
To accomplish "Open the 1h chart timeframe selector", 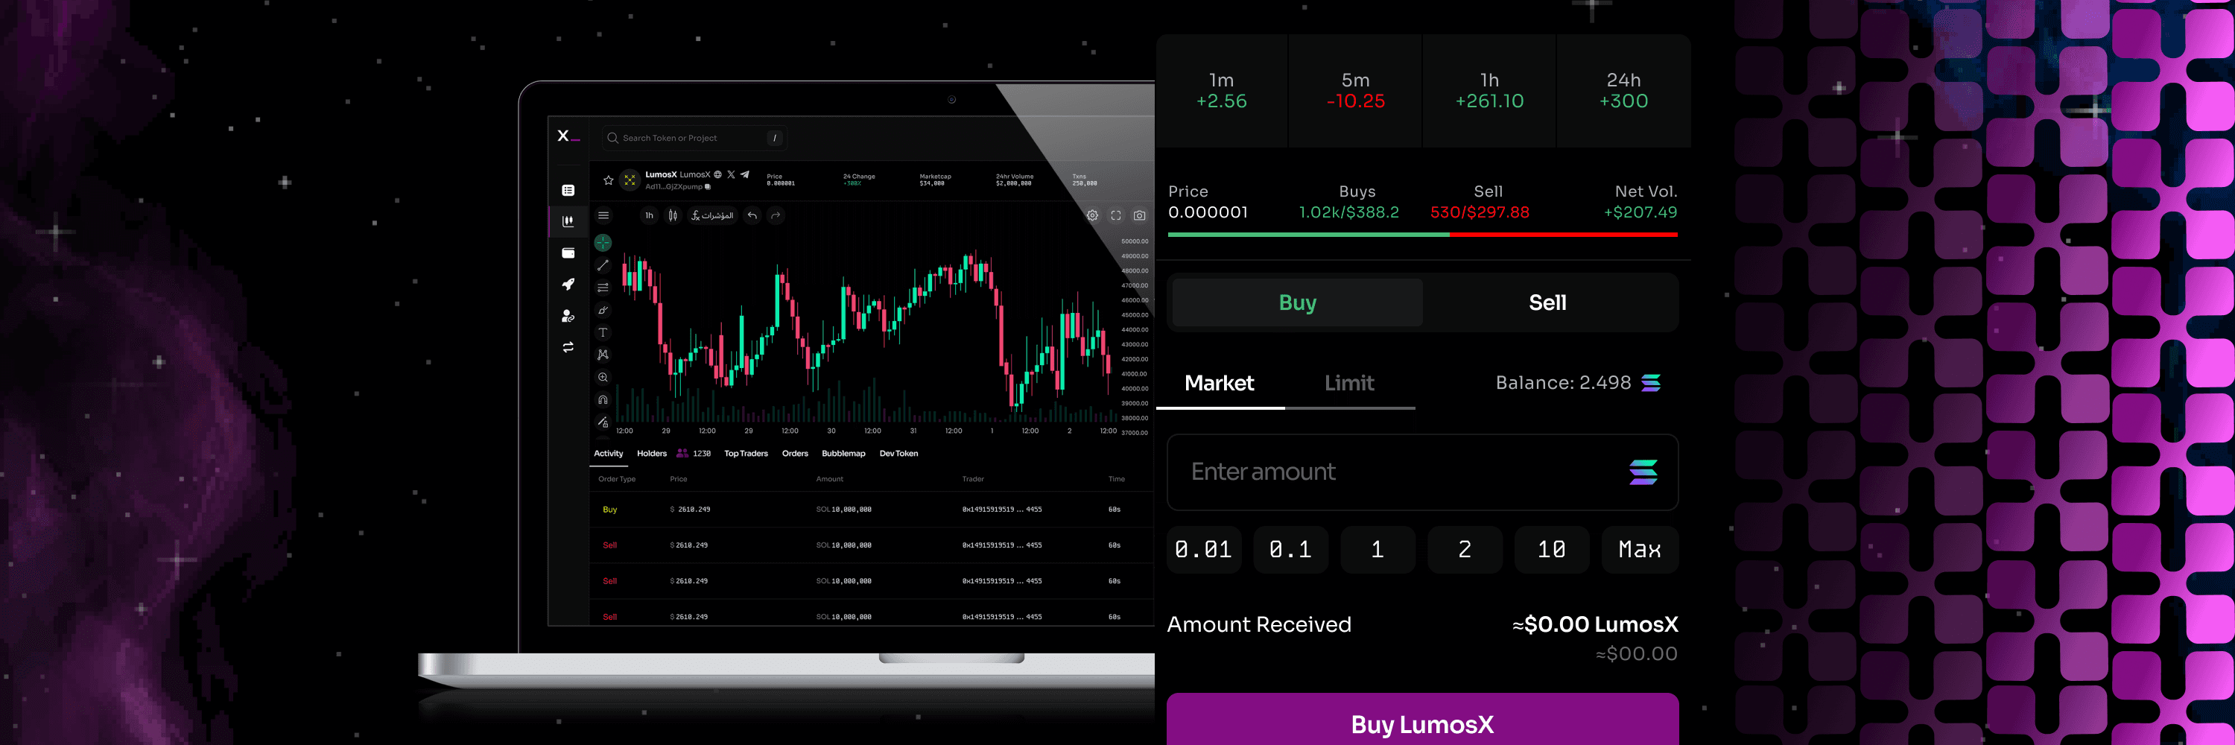I will (x=649, y=215).
